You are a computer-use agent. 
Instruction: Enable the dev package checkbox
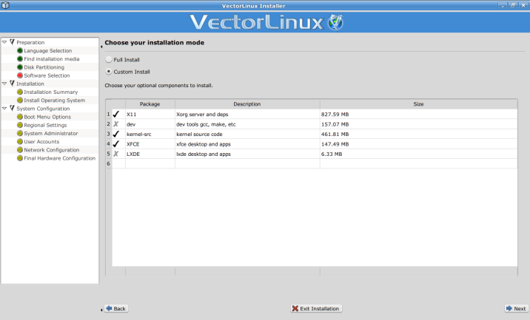116,124
